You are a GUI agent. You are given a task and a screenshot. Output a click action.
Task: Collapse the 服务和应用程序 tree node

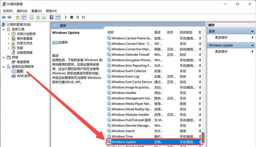point(4,67)
